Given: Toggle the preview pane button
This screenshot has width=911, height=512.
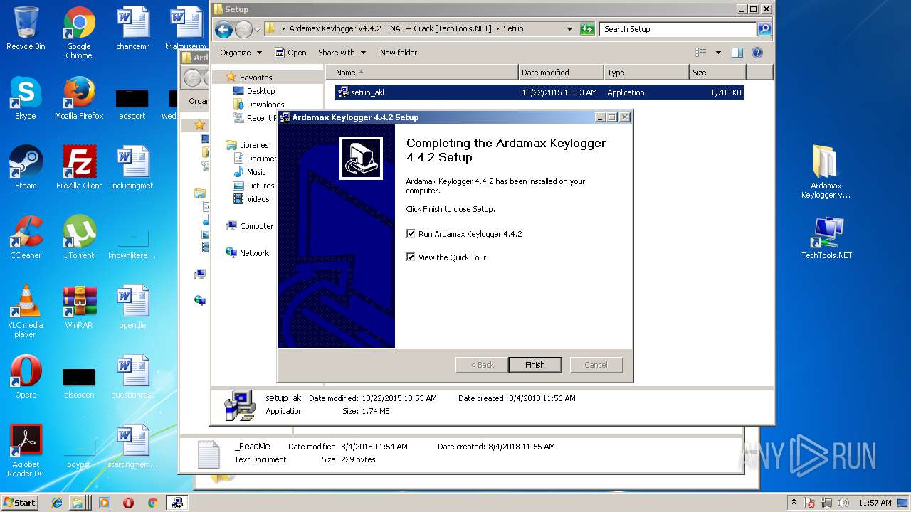Looking at the screenshot, I should 737,53.
